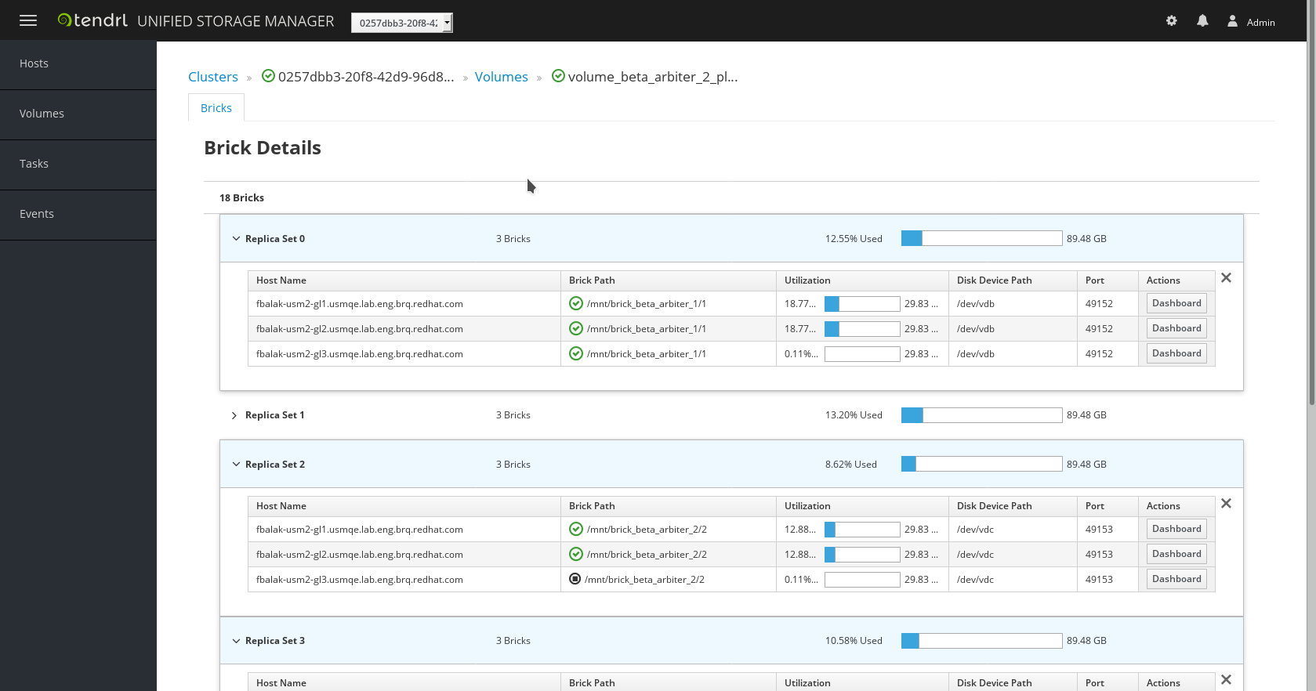Screen dimensions: 1316x691
Task: Click the page vertical scrollbar
Action: click(1311, 204)
